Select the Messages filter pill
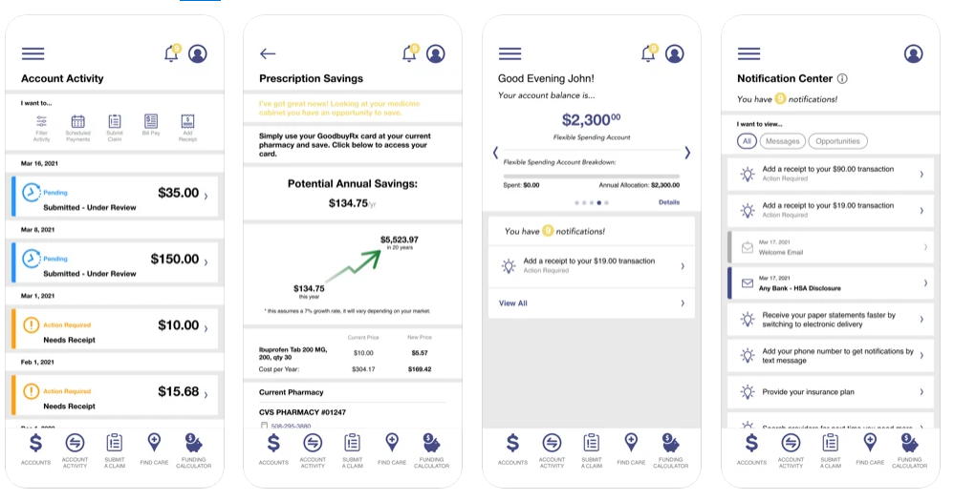Screen dimensions: 954x501 (x=783, y=141)
